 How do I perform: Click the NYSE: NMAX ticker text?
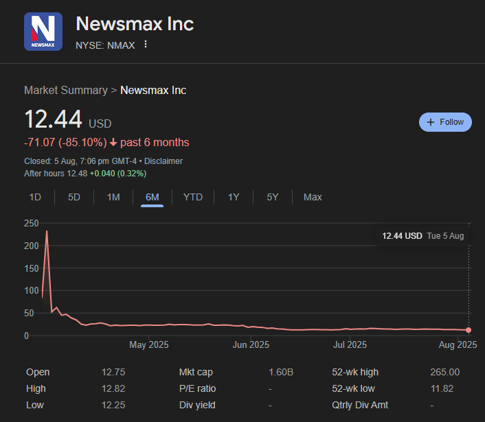(x=105, y=45)
